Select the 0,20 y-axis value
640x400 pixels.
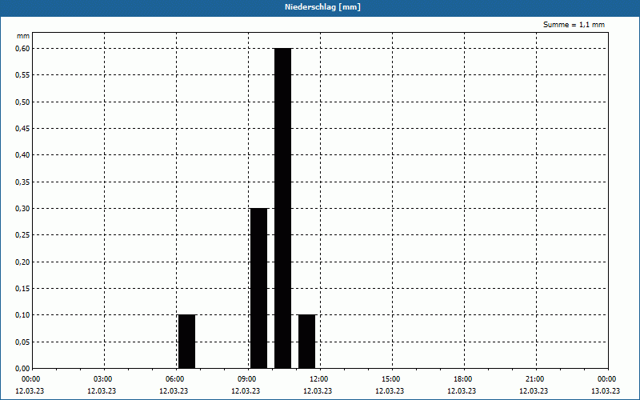[22, 262]
